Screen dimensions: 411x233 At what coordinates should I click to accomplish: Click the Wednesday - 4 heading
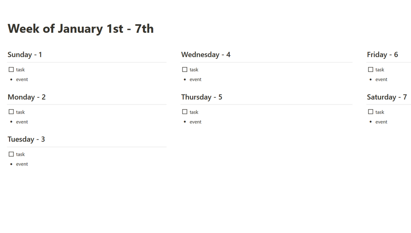206,55
